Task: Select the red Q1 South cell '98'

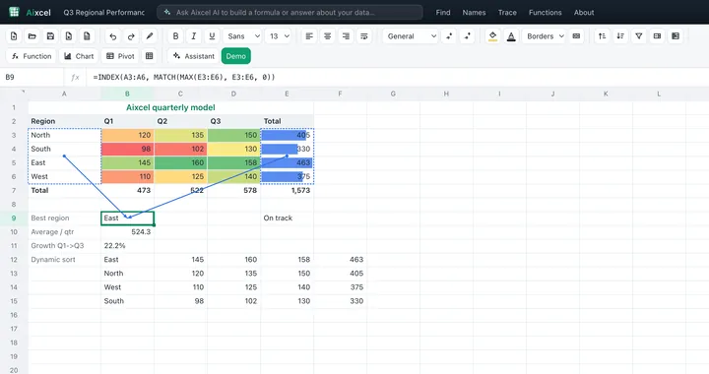Action: tap(127, 149)
